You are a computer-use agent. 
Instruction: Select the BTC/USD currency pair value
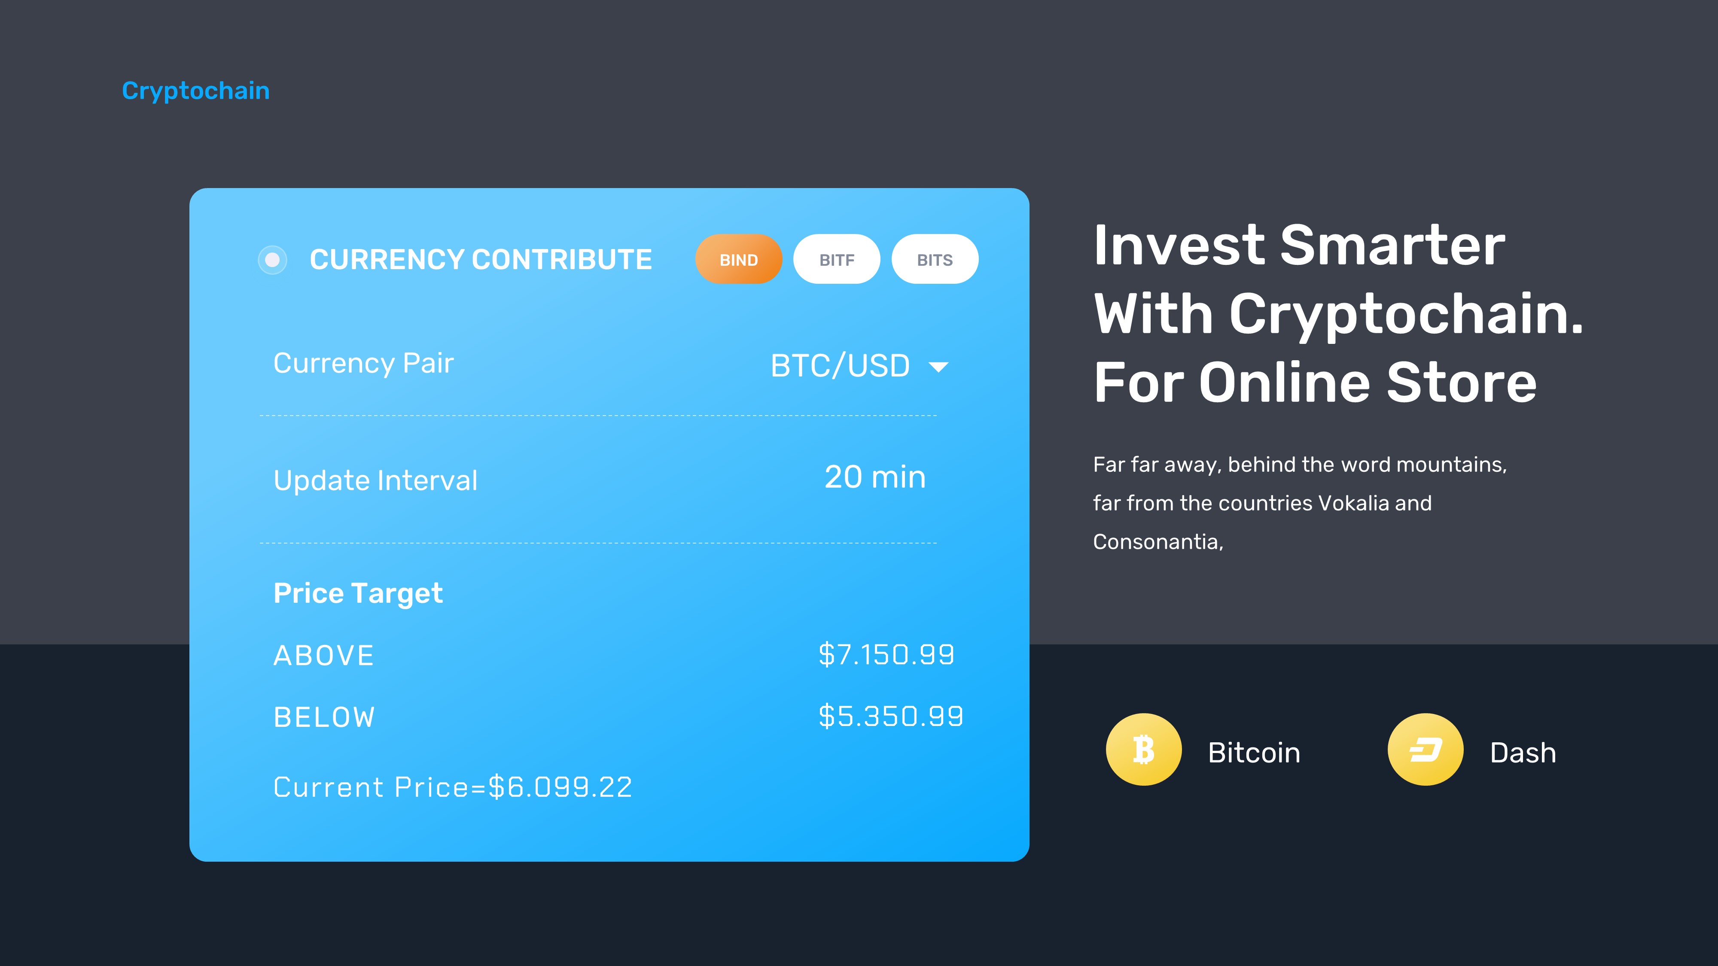tap(840, 366)
